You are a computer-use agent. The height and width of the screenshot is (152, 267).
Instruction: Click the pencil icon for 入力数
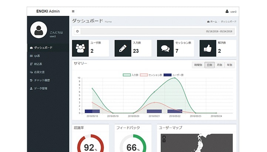(123, 48)
